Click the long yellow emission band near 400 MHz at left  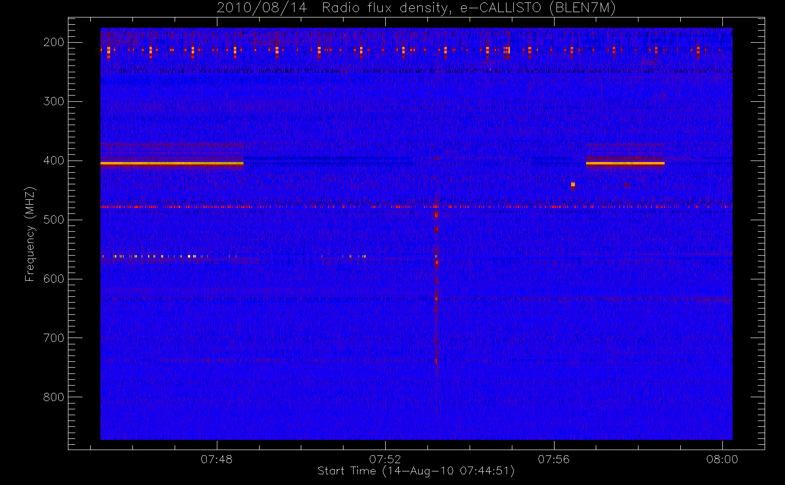tap(172, 163)
